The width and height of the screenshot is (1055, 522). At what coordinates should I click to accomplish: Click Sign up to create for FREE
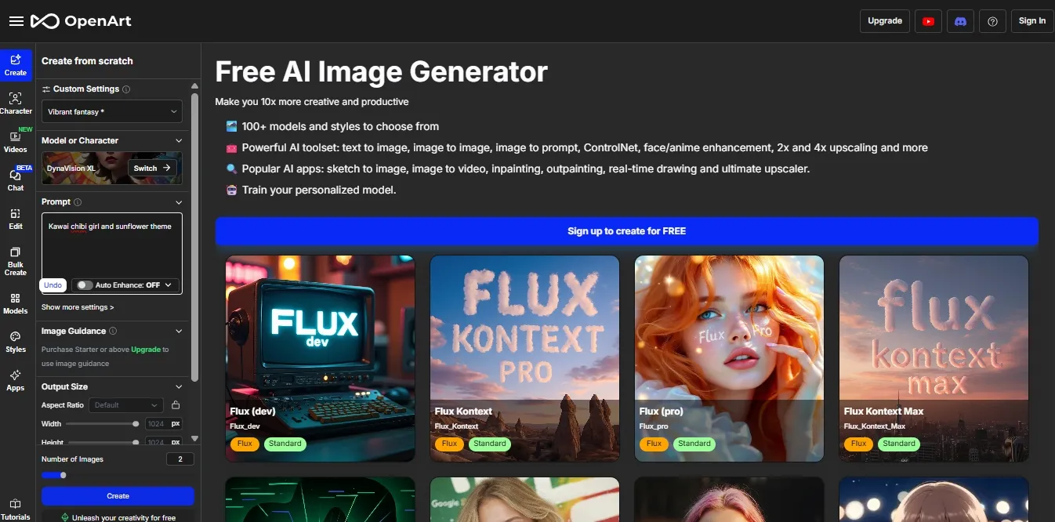coord(626,231)
